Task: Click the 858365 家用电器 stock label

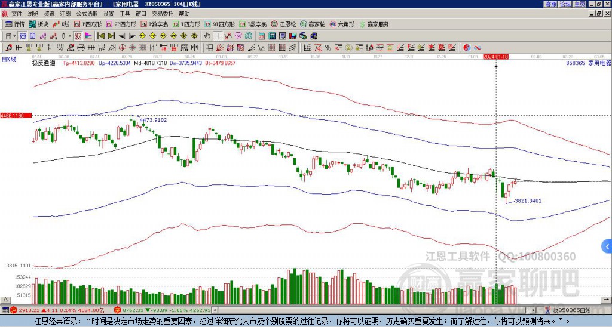Action: pos(588,63)
